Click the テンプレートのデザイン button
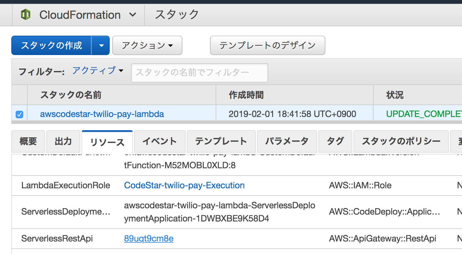Viewport: 462px width, 254px height. pyautogui.click(x=267, y=45)
